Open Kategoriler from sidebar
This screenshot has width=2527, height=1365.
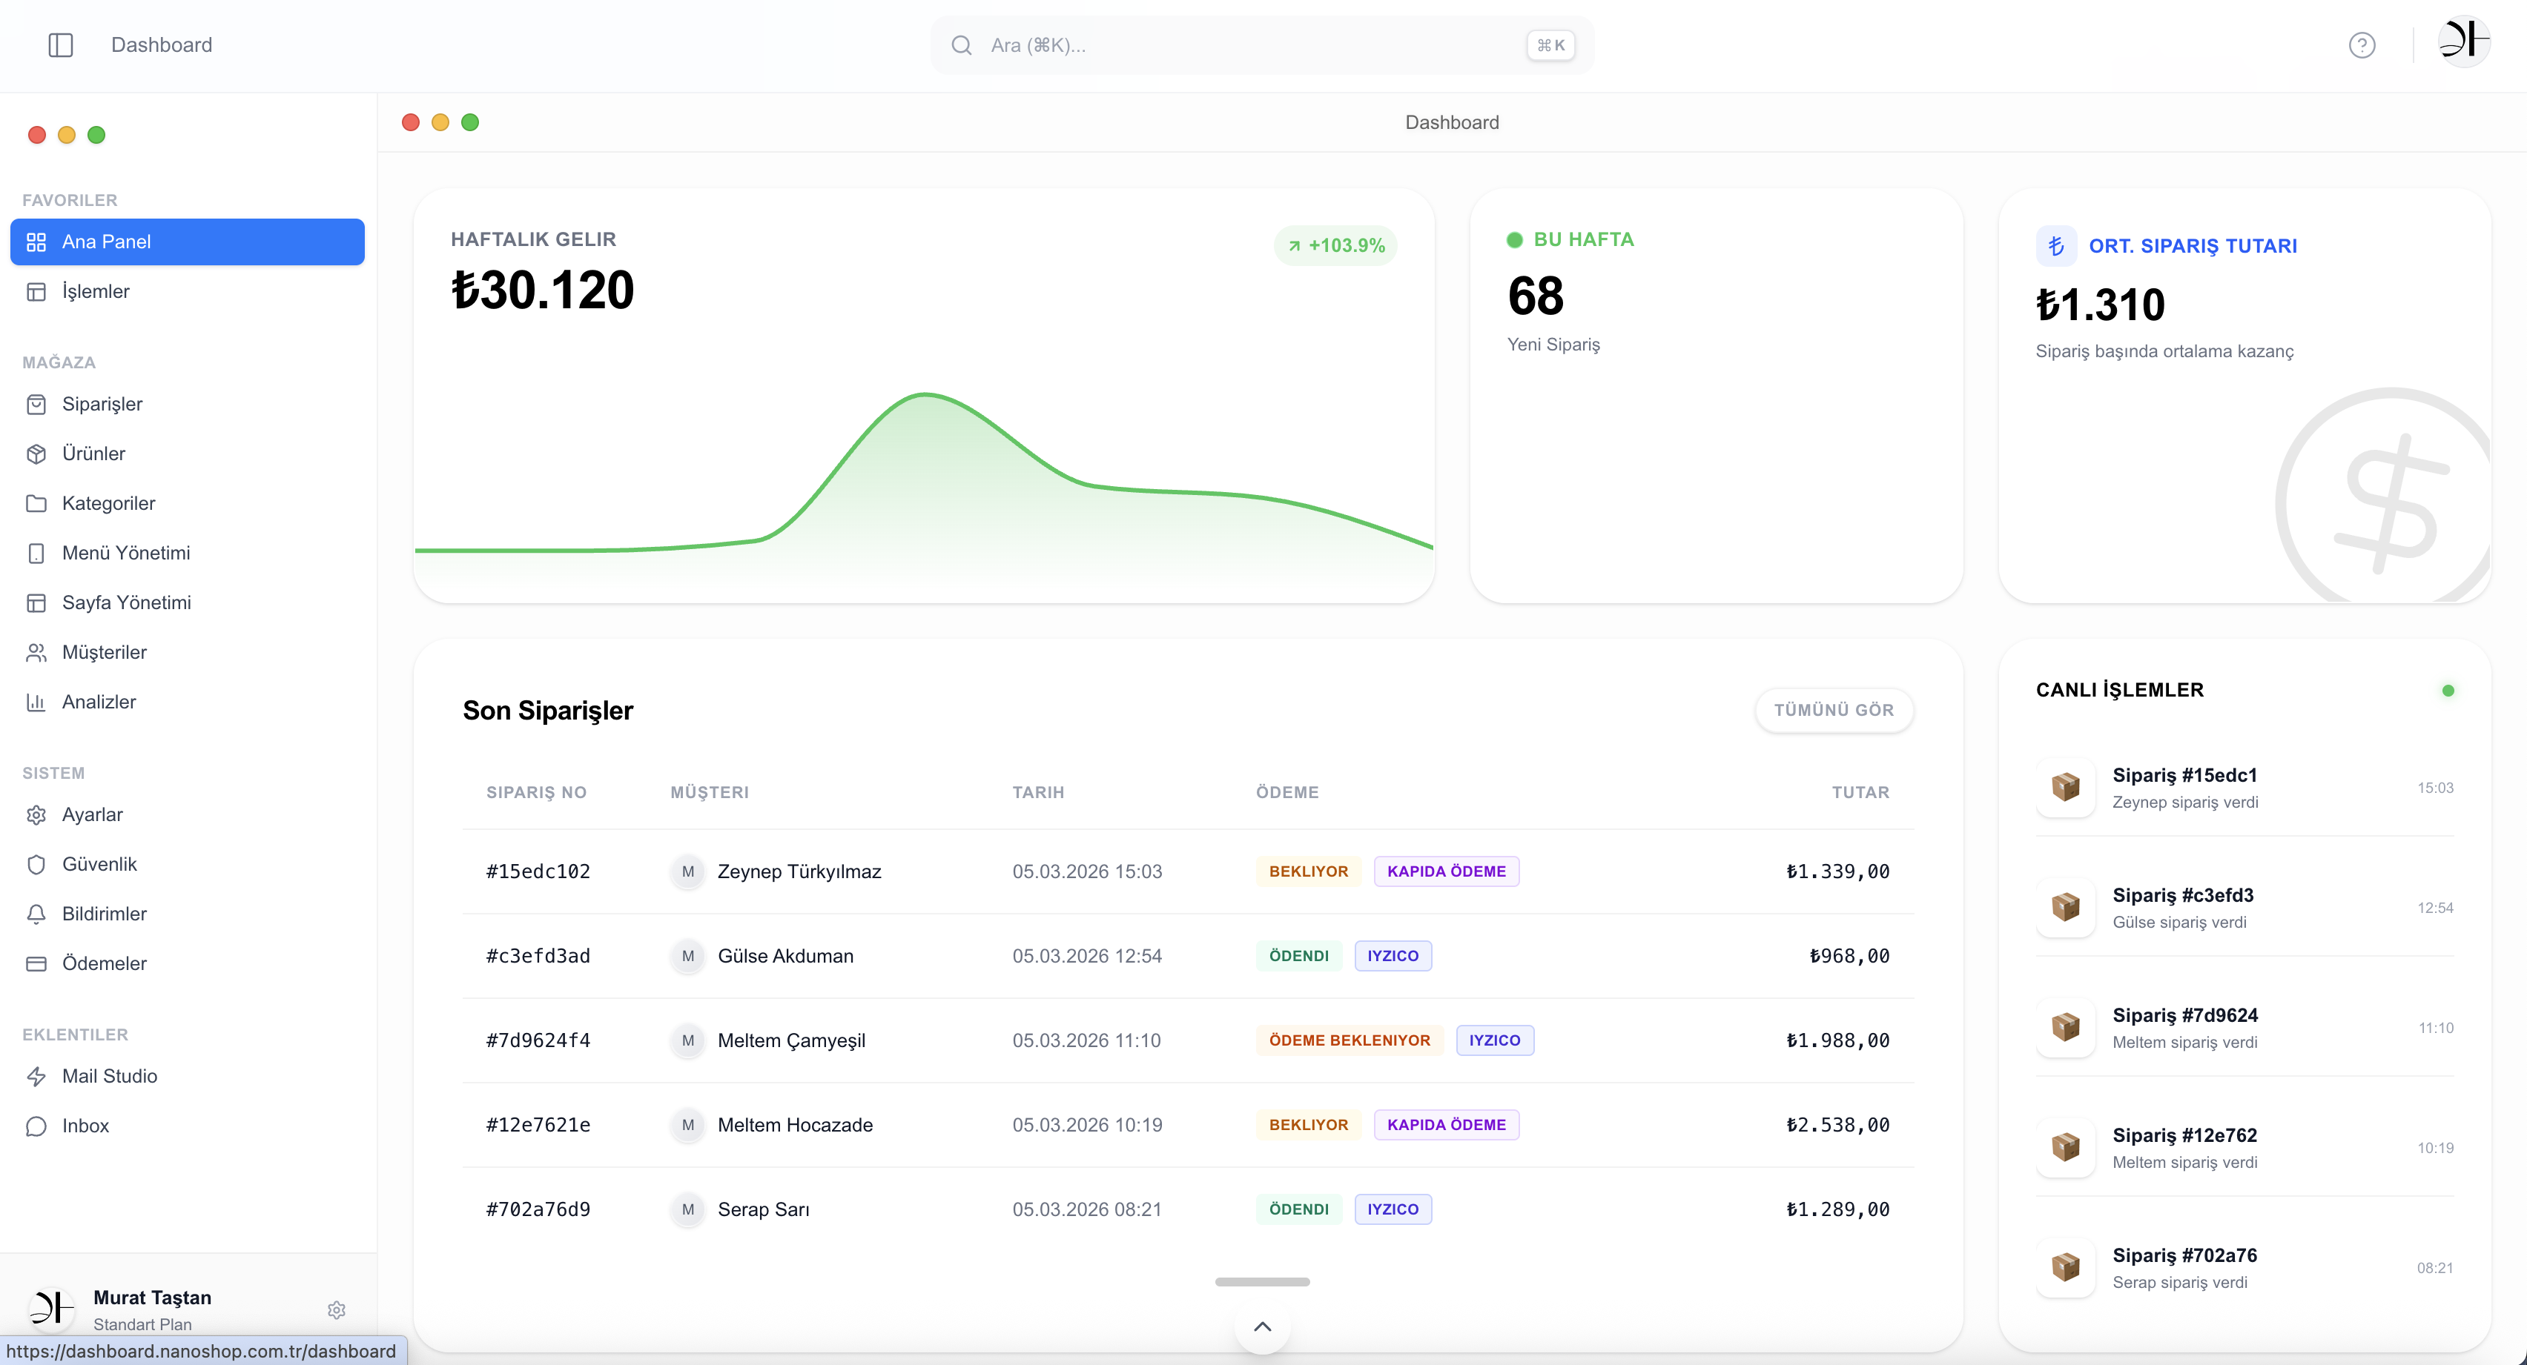[x=188, y=503]
